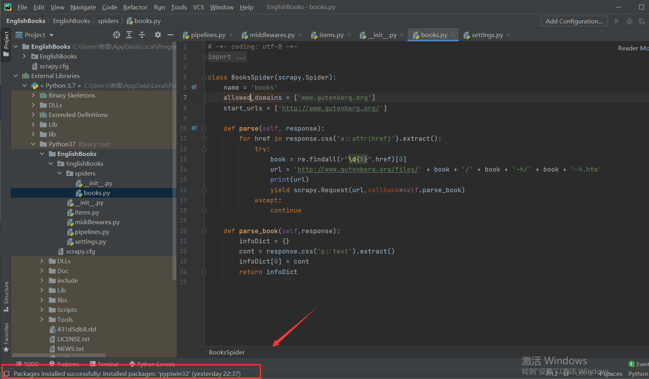
Task: Close the settings.py tab
Action: [509, 35]
